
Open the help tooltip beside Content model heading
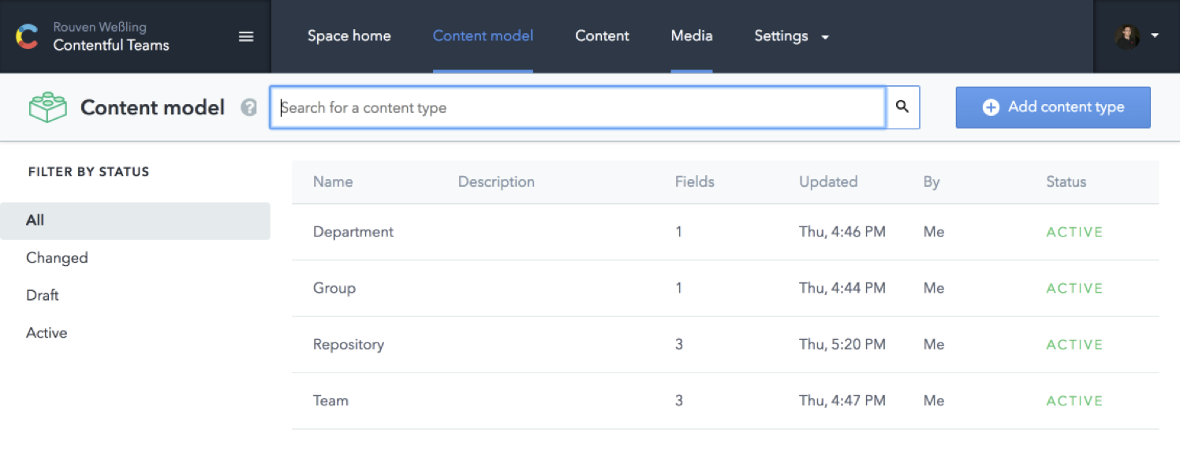point(248,106)
